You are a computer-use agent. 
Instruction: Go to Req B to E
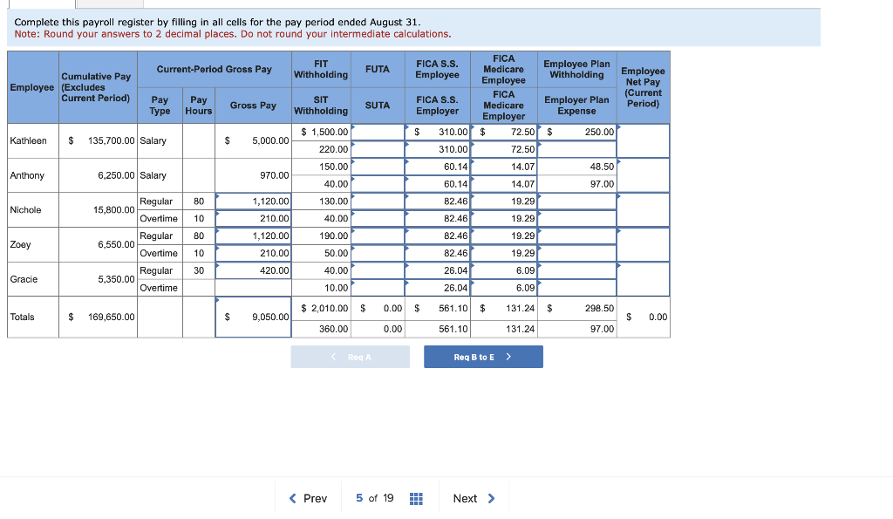(x=483, y=357)
